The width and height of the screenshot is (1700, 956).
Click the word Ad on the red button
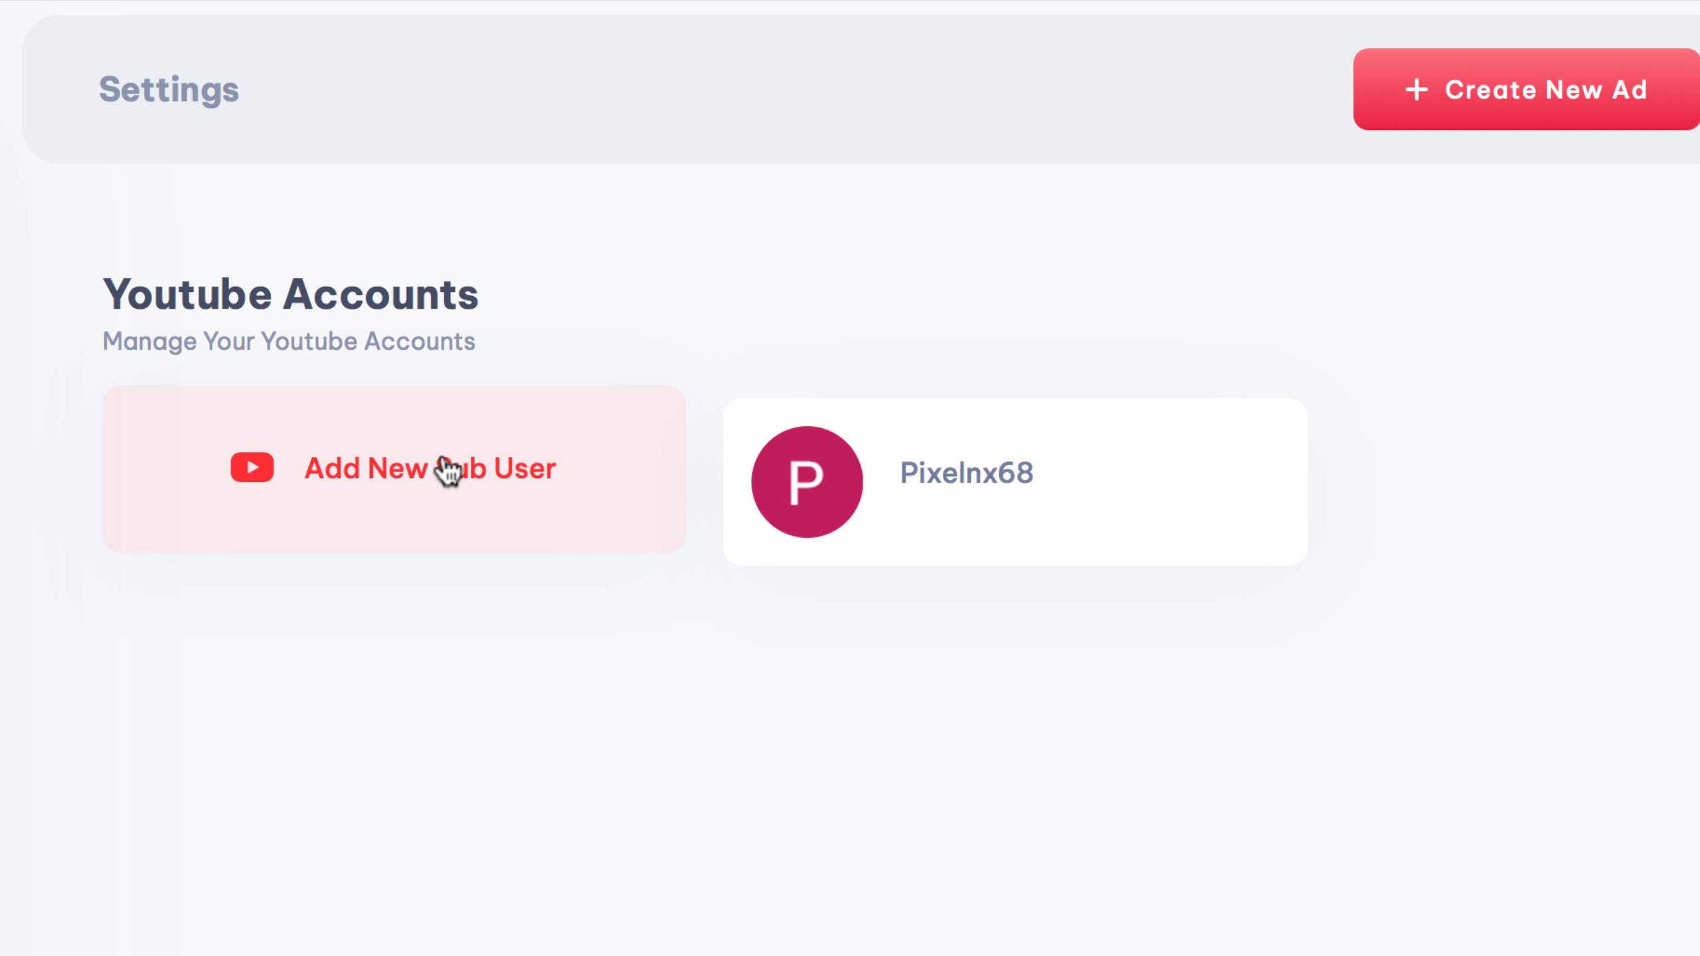(x=1630, y=90)
